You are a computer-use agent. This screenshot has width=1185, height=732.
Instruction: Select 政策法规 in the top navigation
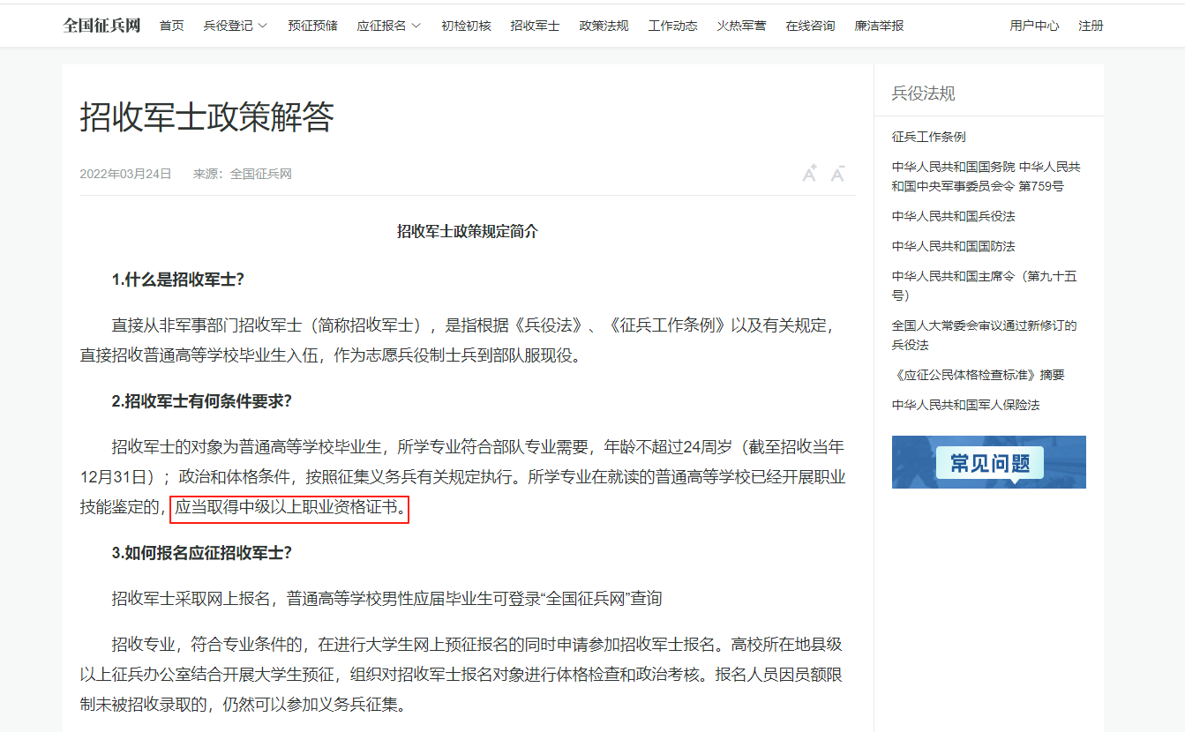click(604, 26)
